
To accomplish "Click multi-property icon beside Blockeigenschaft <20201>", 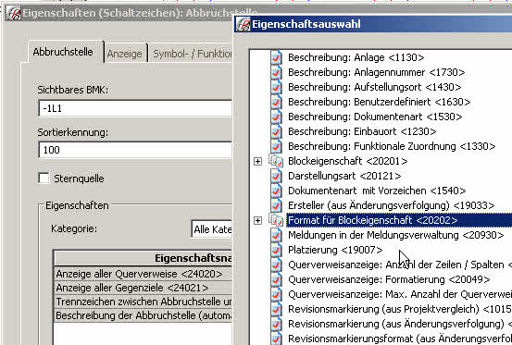I will tap(276, 161).
